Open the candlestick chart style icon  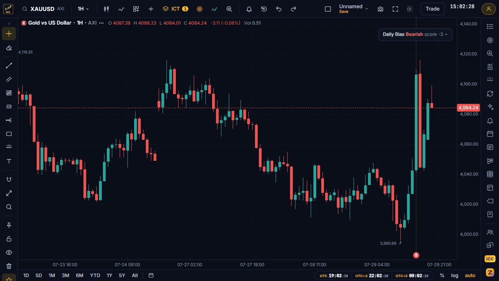106,9
